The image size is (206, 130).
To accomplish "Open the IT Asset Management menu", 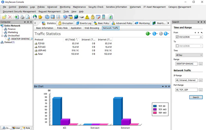I will pyautogui.click(x=154, y=7).
